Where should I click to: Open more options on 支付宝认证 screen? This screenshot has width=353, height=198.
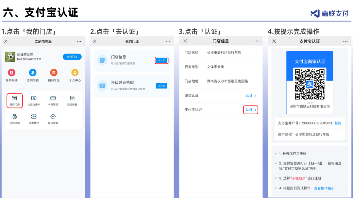[345, 41]
